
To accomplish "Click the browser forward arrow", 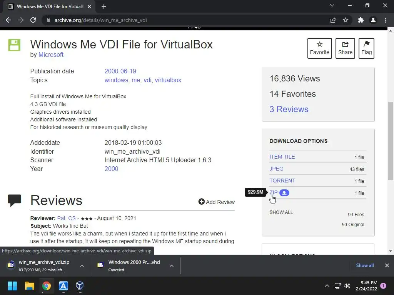I will pos(21,20).
